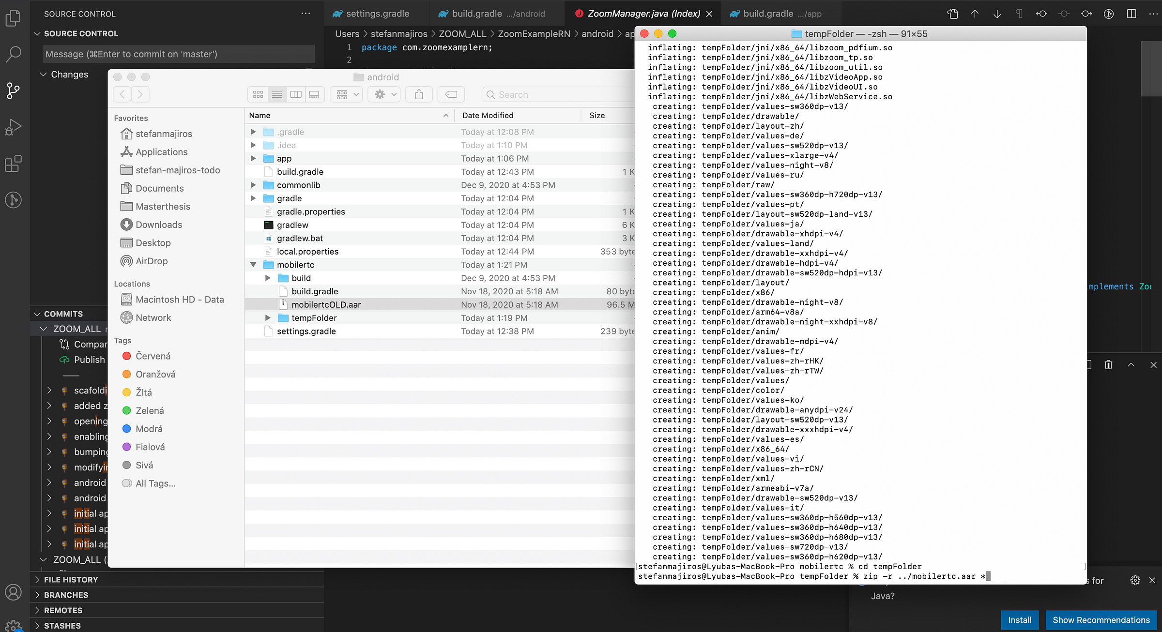Screen dimensions: 1162x632
Task: Toggle whitespace display paragraph icon
Action: tap(1019, 14)
